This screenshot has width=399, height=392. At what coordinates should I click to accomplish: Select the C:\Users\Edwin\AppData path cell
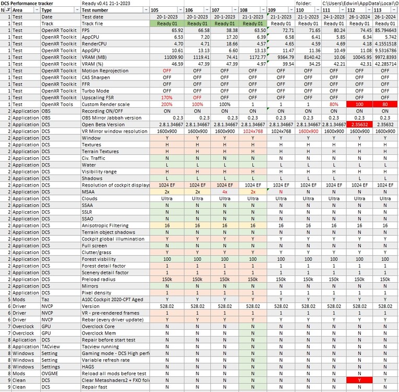(360, 3)
